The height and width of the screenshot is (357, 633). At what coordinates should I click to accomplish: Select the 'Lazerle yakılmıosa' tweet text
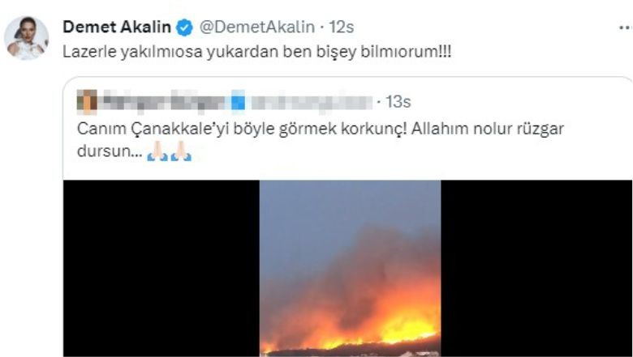[256, 53]
